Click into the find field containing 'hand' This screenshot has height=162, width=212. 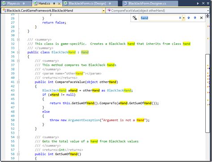pos(159,18)
